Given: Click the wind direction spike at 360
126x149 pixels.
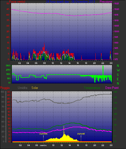Looking at the screenshot, I should [x=103, y=70].
